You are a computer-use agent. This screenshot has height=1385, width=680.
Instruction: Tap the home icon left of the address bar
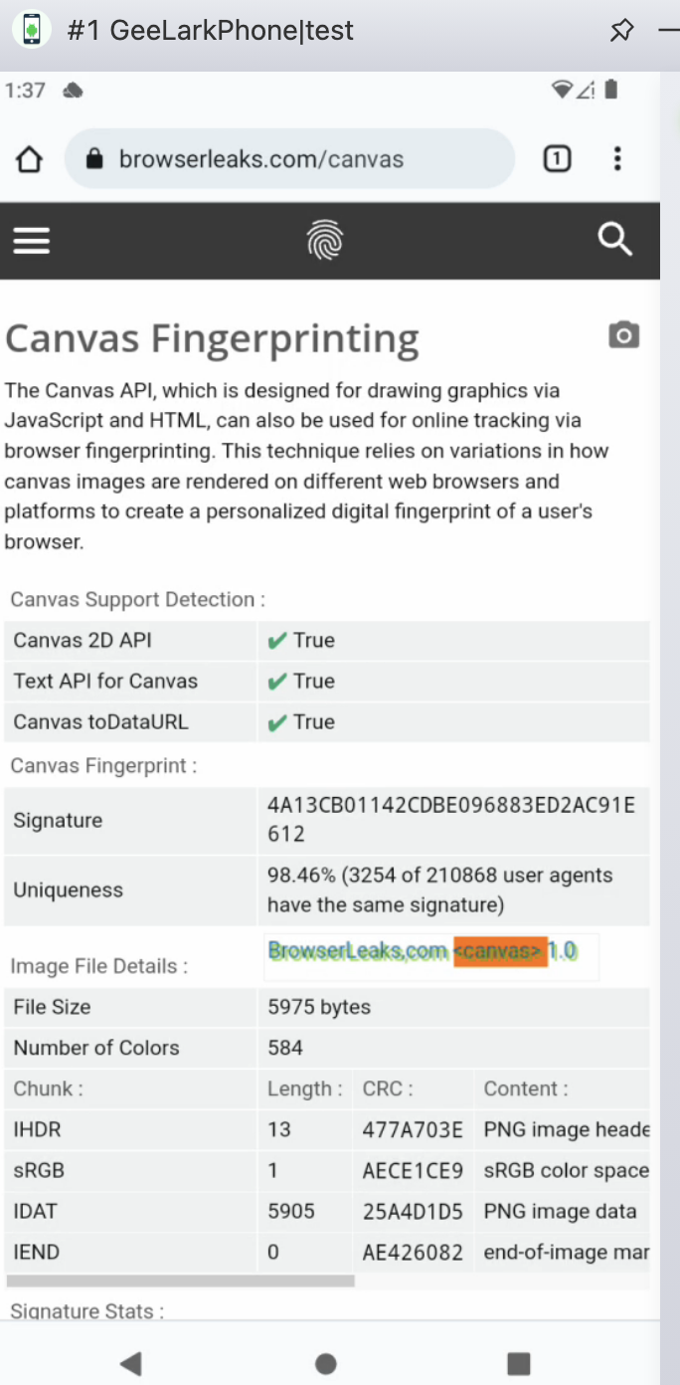click(29, 158)
